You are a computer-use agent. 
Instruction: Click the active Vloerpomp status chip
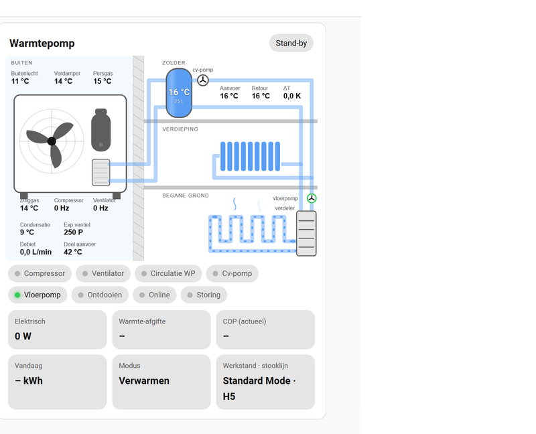coord(38,295)
